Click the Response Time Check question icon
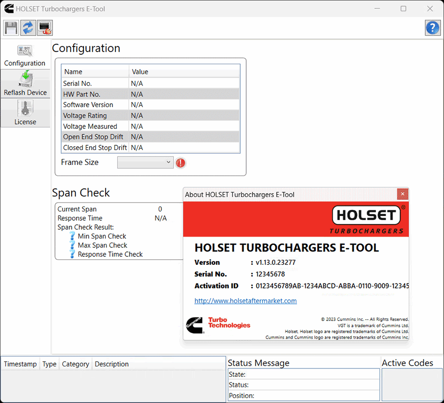The width and height of the screenshot is (444, 403). pyautogui.click(x=72, y=254)
